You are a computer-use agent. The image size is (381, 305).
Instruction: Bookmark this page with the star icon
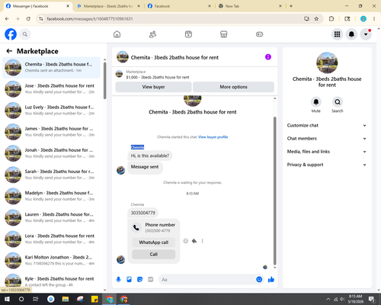316,19
